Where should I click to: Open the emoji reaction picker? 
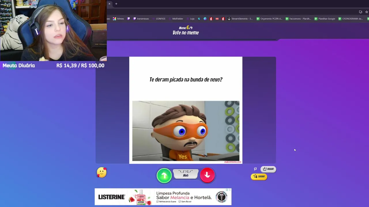101,172
